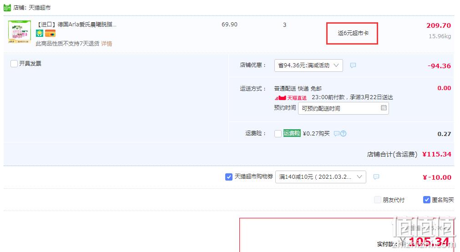Click the quantity value 3
Image resolution: width=460 pixels, height=252 pixels.
tap(284, 25)
